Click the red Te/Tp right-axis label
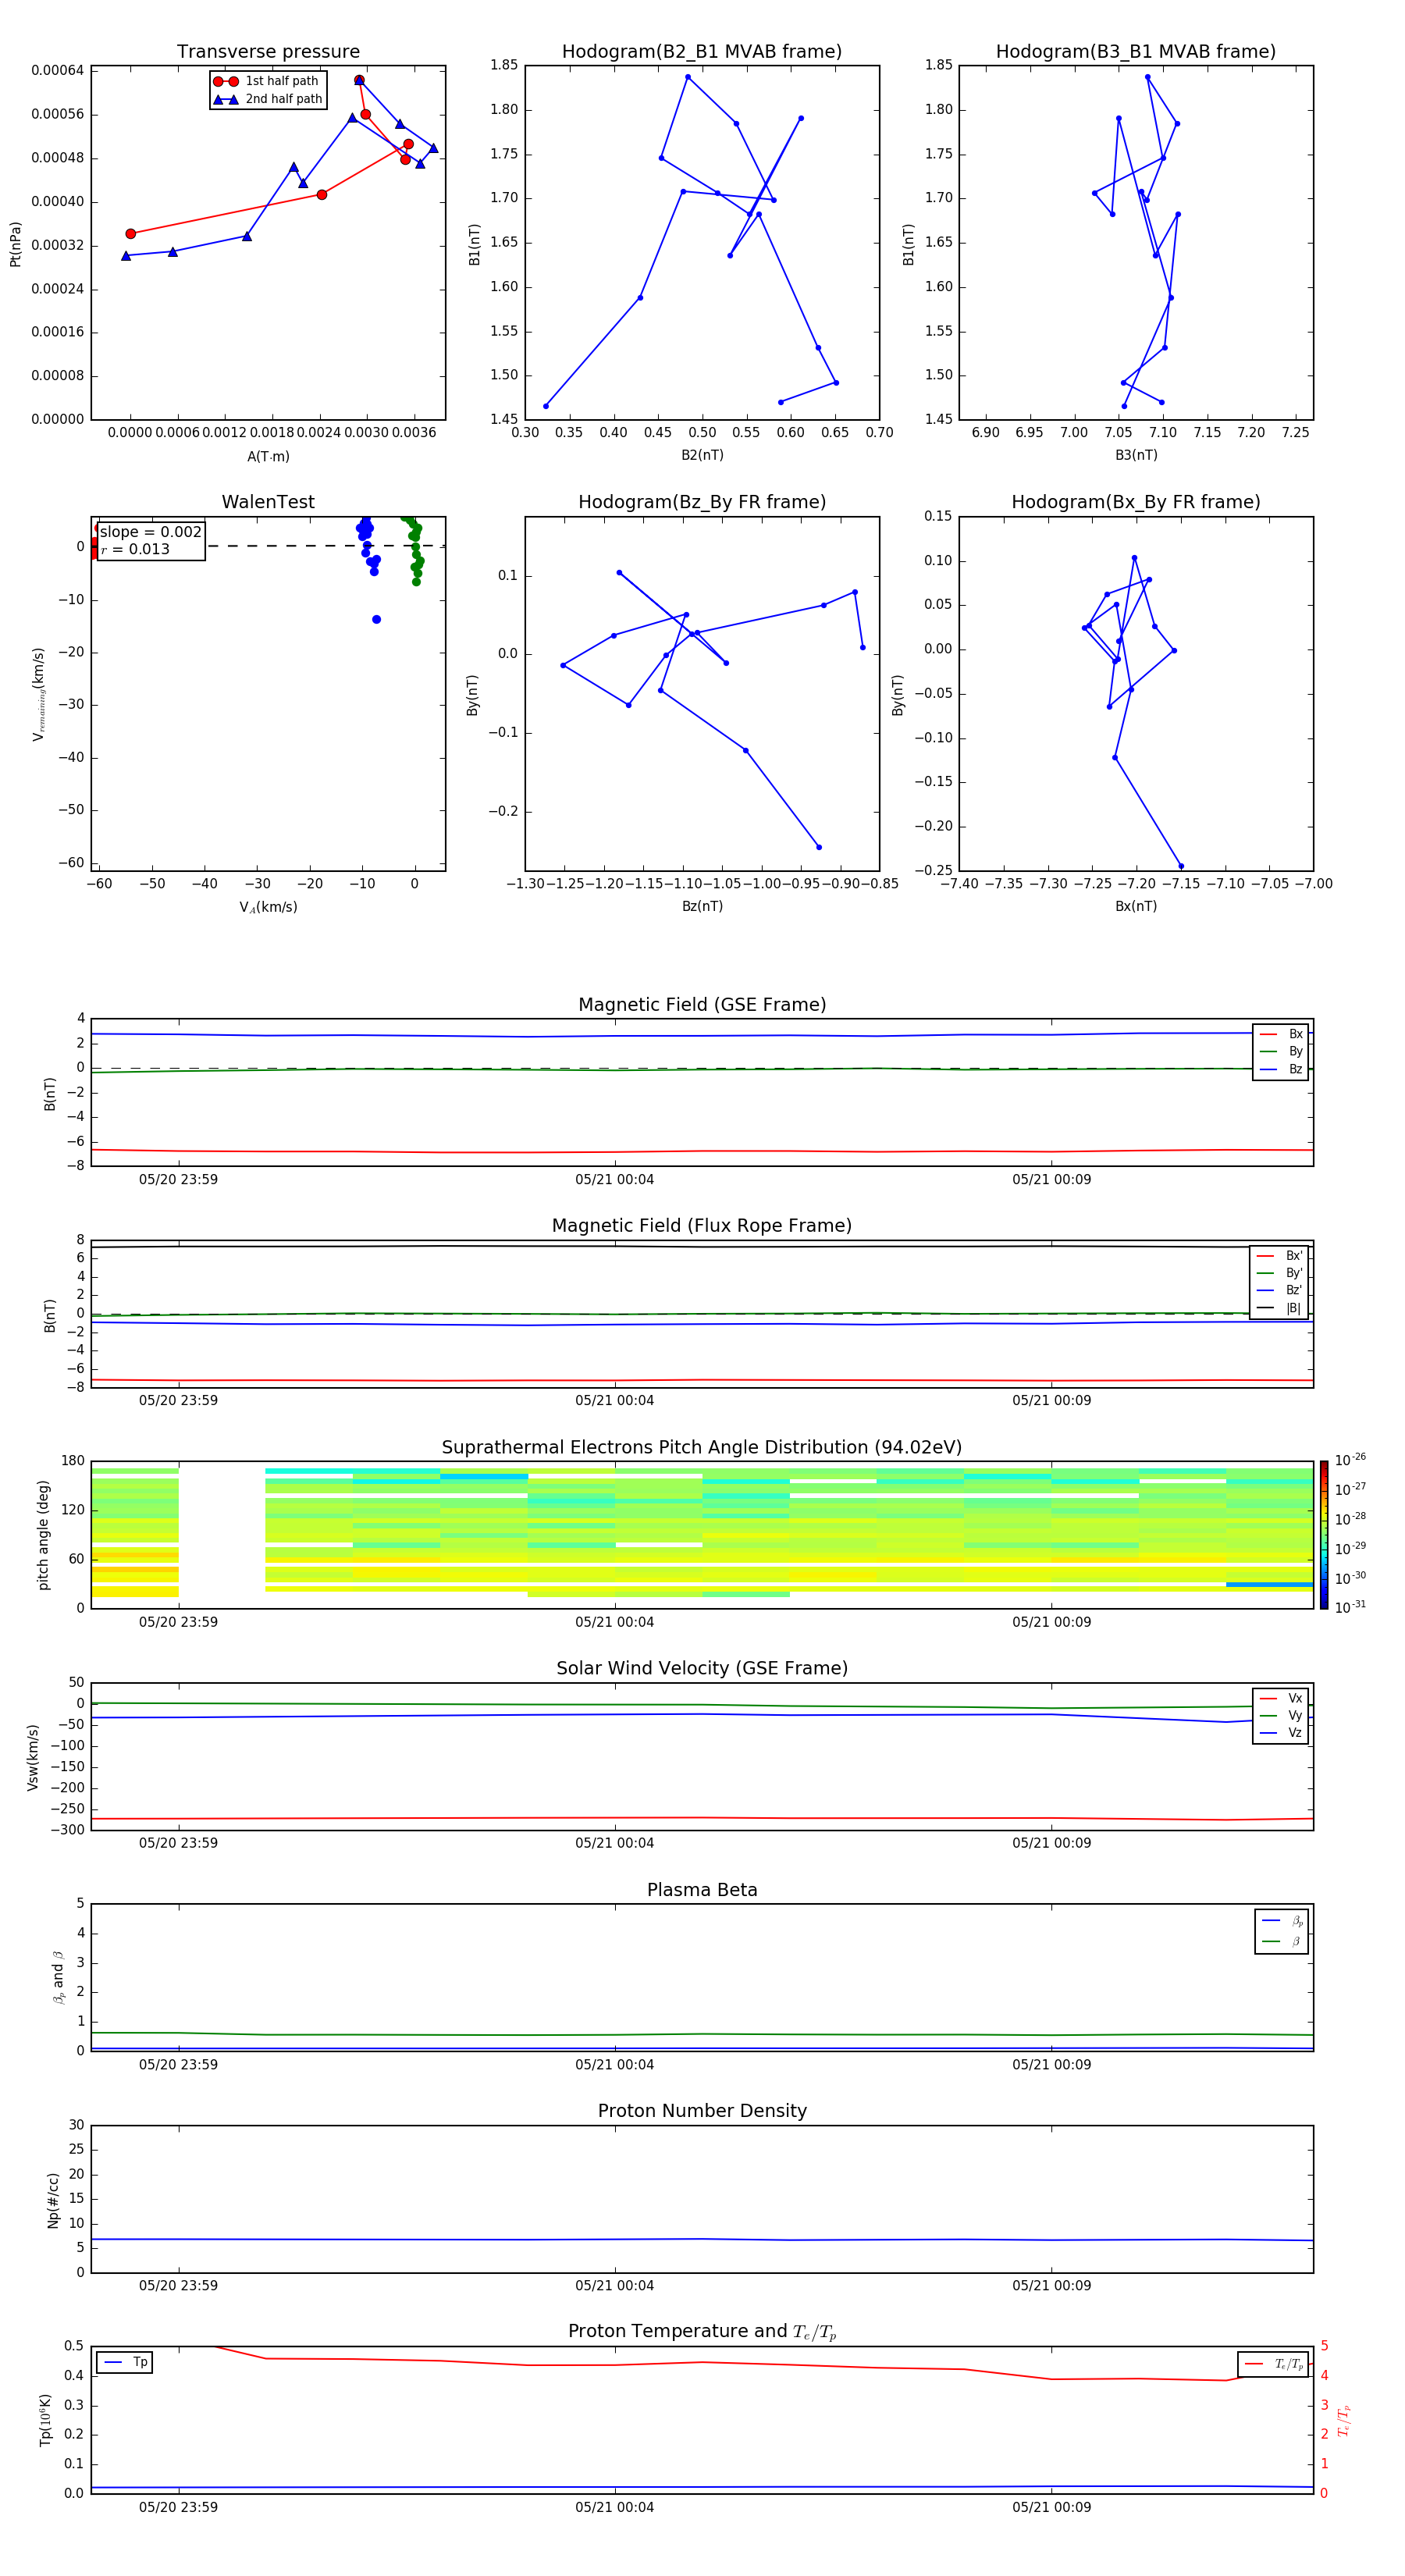 pos(1343,2420)
